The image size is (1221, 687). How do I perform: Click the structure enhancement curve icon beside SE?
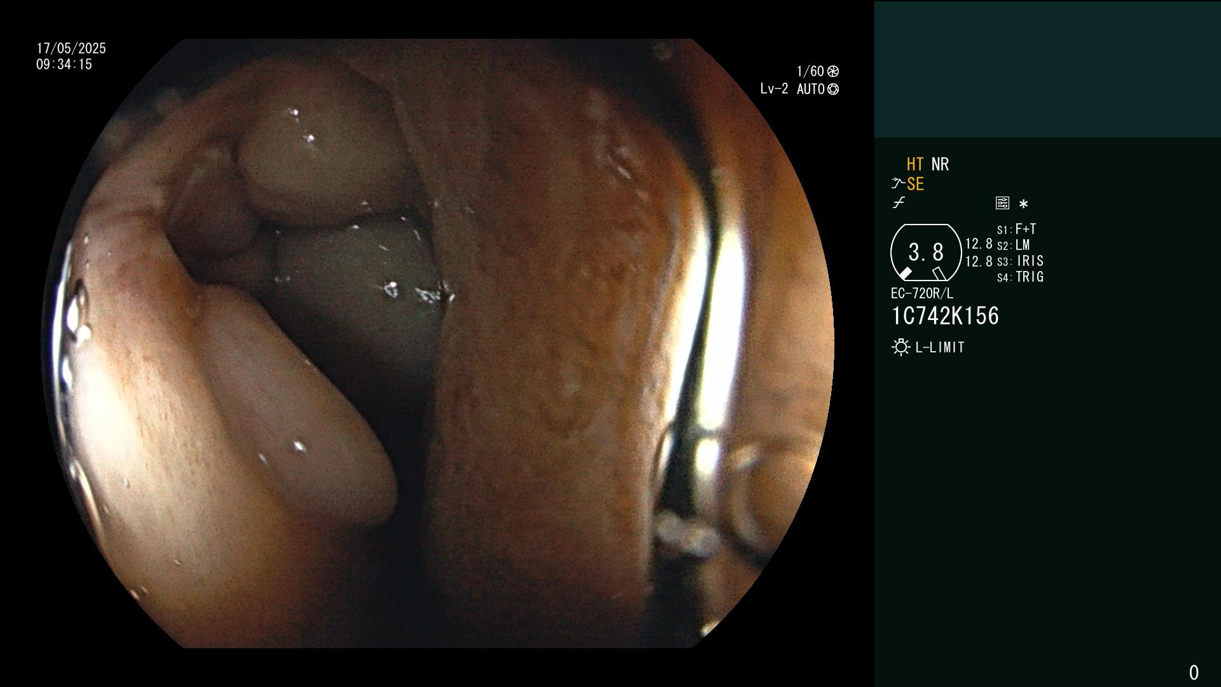click(x=898, y=183)
